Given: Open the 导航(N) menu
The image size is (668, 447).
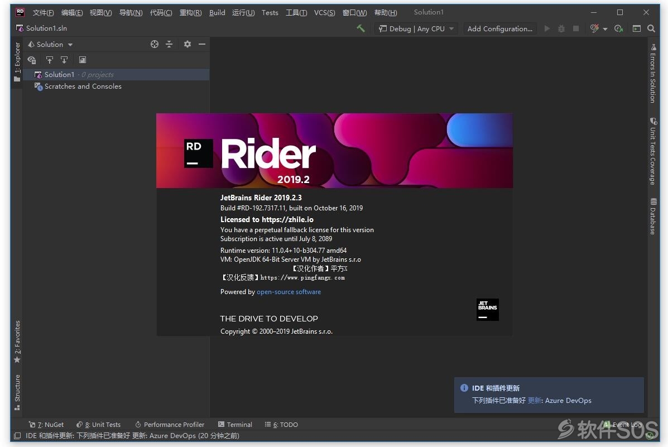Looking at the screenshot, I should click(x=131, y=12).
